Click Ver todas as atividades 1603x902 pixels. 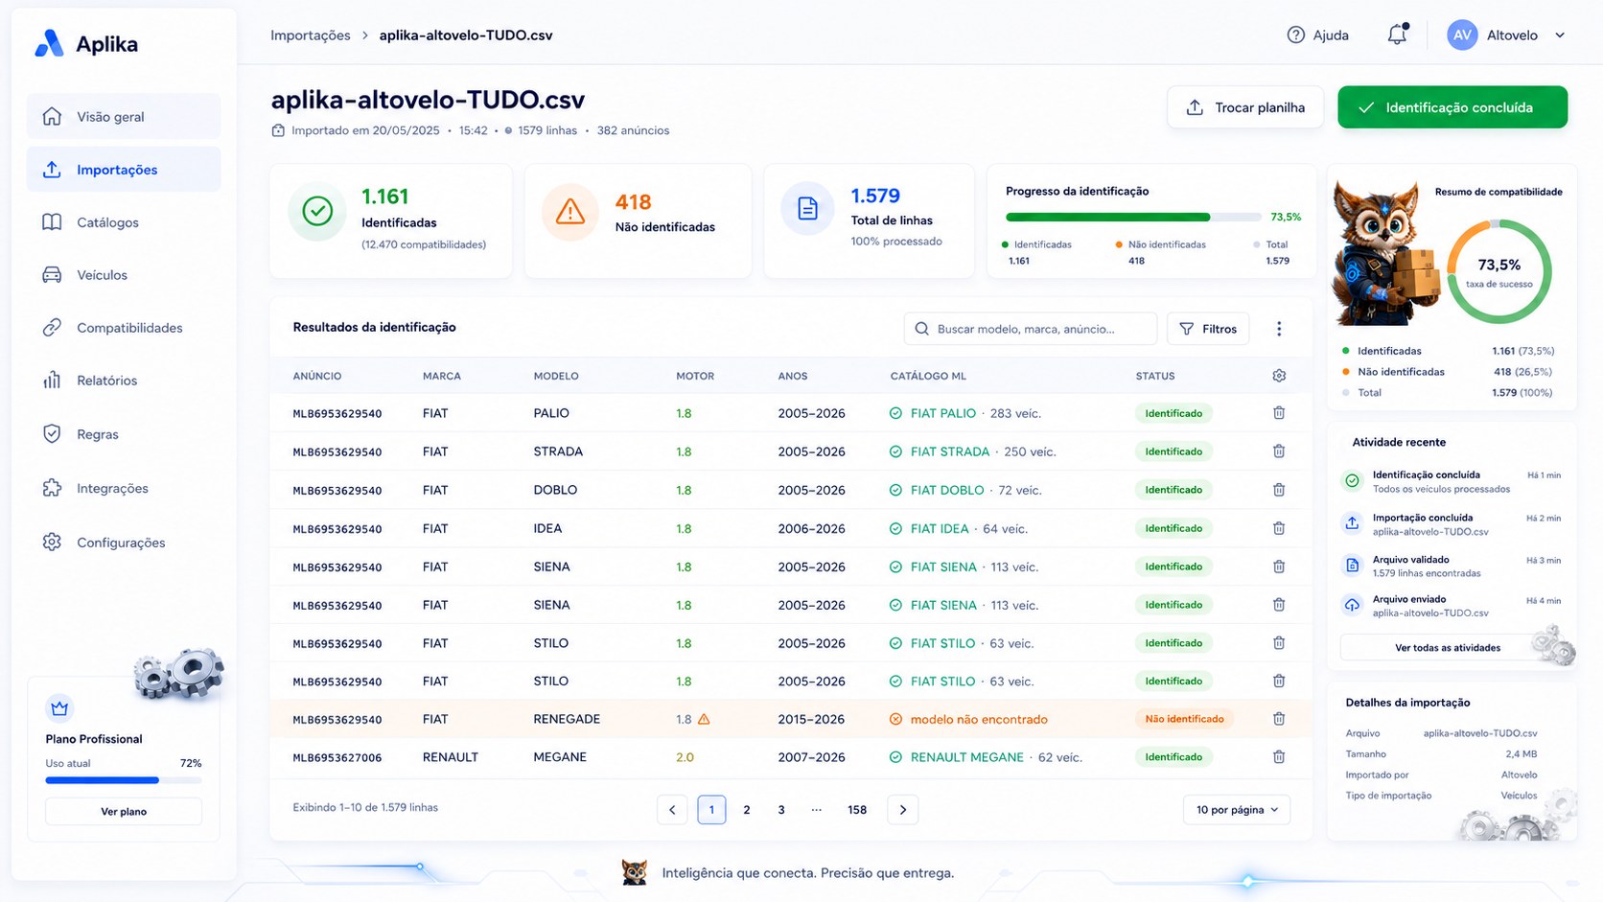click(x=1448, y=648)
